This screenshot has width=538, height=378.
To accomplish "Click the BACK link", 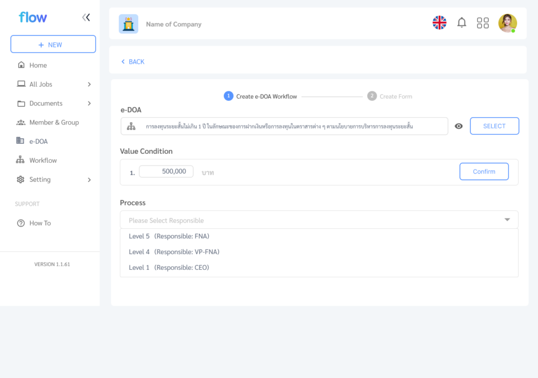I will (x=133, y=62).
